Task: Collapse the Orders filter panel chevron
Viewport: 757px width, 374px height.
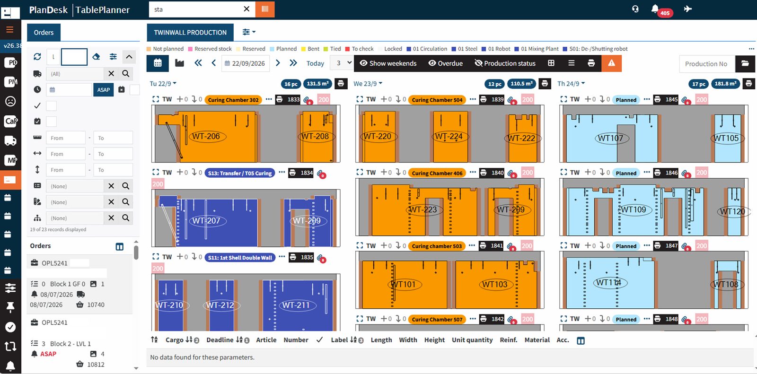Action: (129, 57)
